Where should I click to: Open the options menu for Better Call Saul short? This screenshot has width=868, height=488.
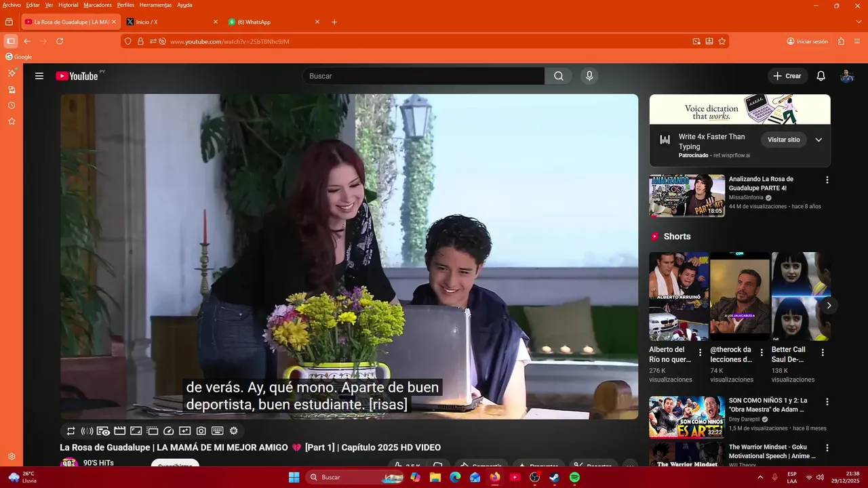click(823, 352)
